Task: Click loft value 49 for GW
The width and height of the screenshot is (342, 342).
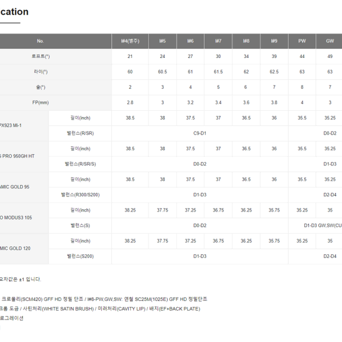Action: coord(330,56)
